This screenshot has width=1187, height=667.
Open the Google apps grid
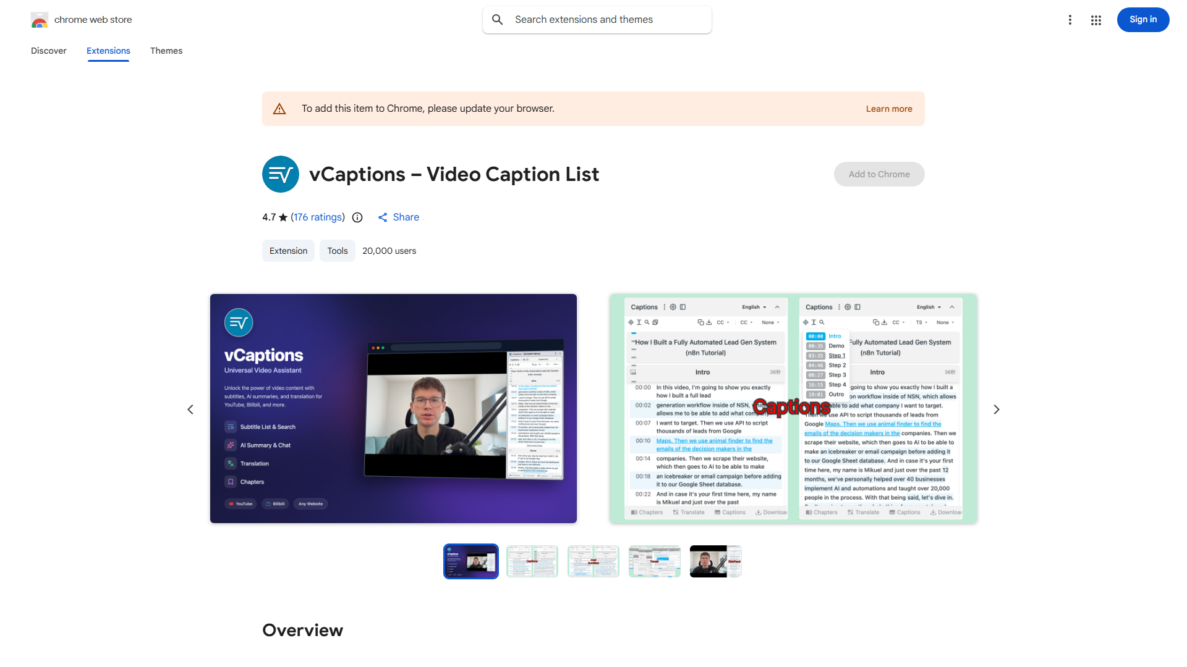(x=1096, y=20)
